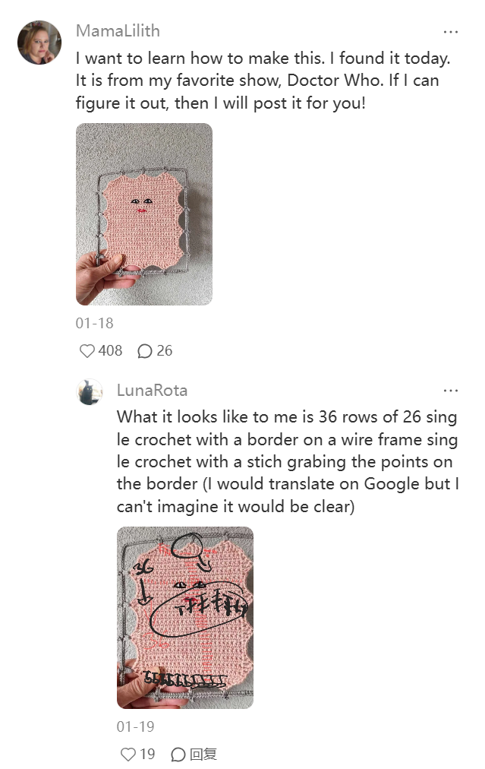This screenshot has width=485, height=769.
Task: Click the 01-19 reply date
Action: pos(136,726)
